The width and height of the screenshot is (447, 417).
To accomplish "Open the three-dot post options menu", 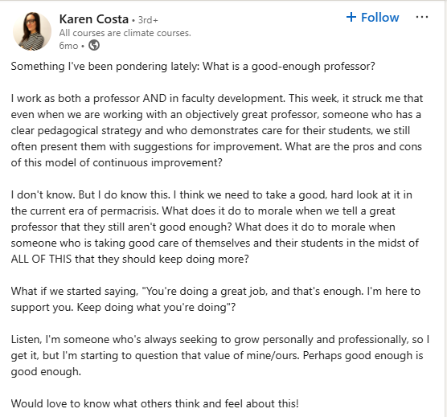I will [422, 17].
